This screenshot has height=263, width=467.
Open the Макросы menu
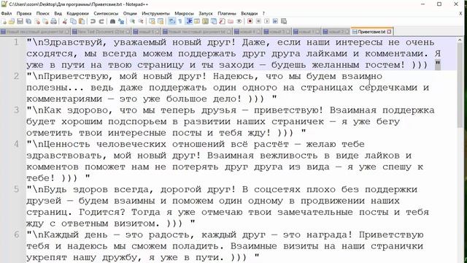pos(184,13)
